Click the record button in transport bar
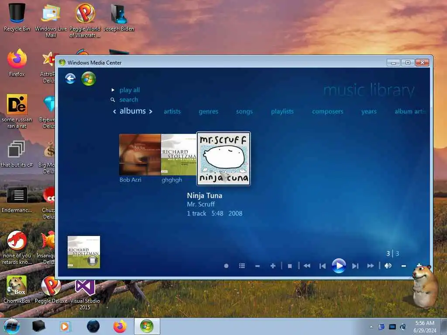Viewport: 447px width, 335px height. [x=226, y=266]
